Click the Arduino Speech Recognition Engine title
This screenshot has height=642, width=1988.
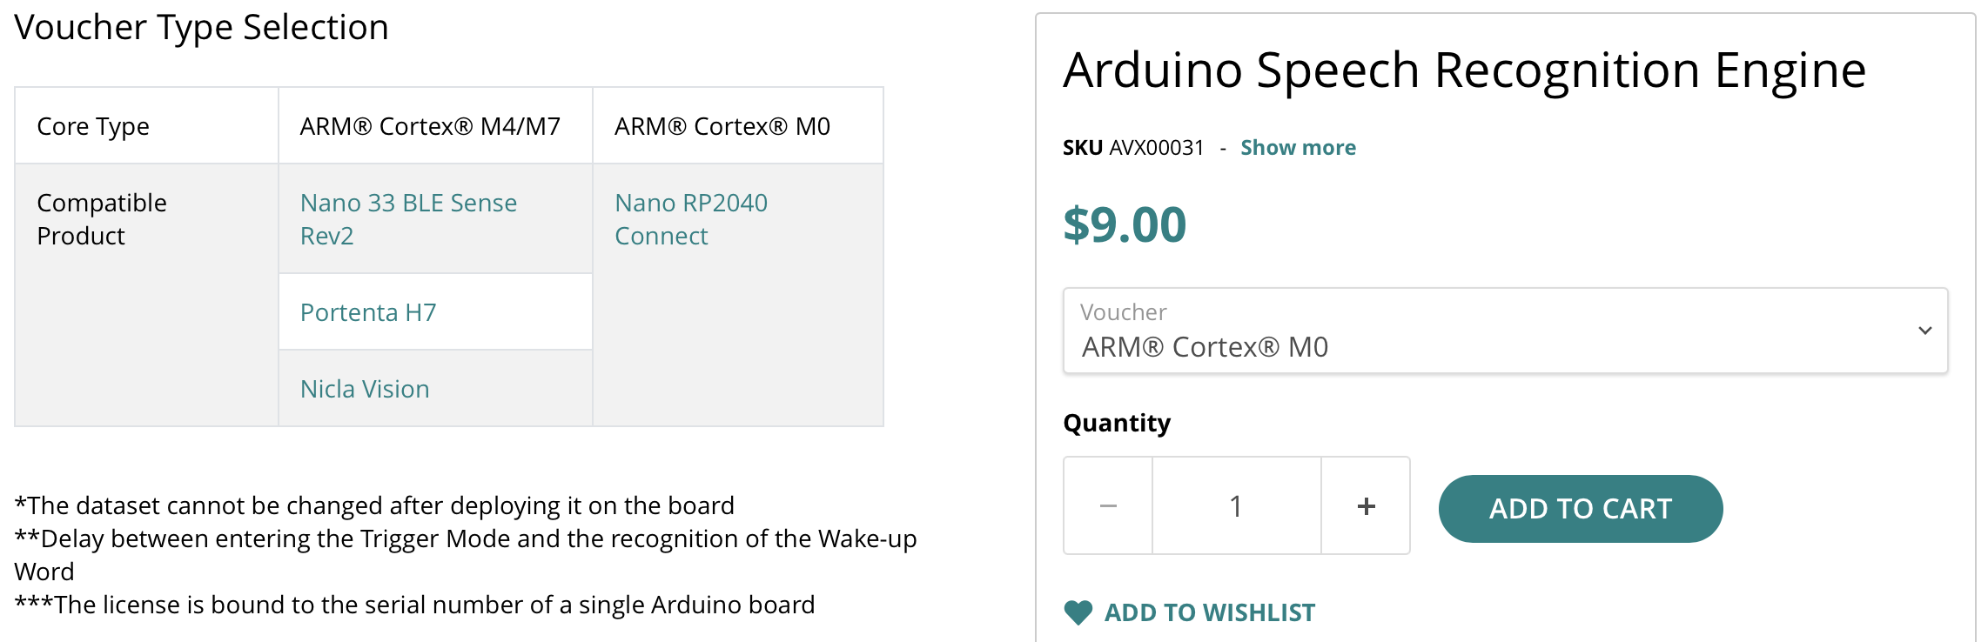click(x=1464, y=70)
